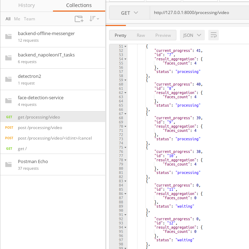
Task: Click the backend_napoleonIT_tasks folder icon
Action: pos(8,58)
